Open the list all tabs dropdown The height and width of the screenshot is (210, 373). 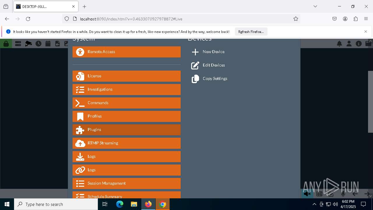point(315,6)
